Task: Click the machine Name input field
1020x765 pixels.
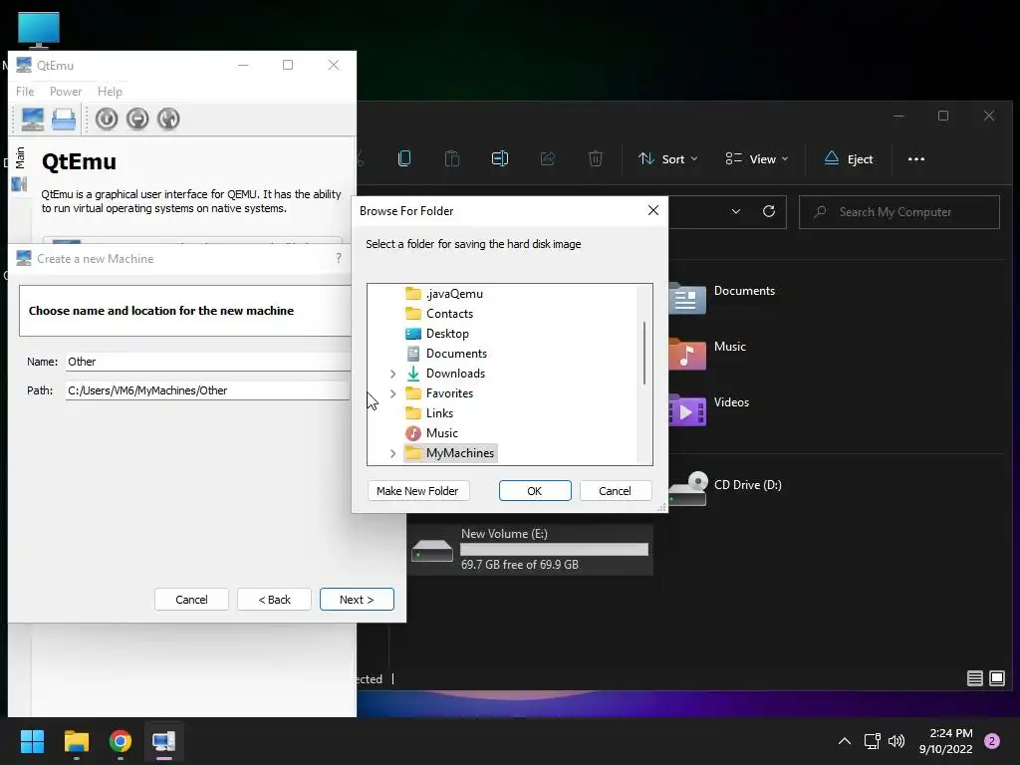Action: tap(208, 362)
